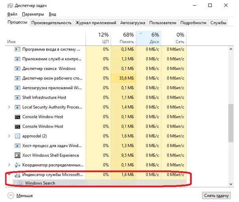Select the Хост Windows Shell Experience row
The image size is (239, 202).
tap(96, 155)
